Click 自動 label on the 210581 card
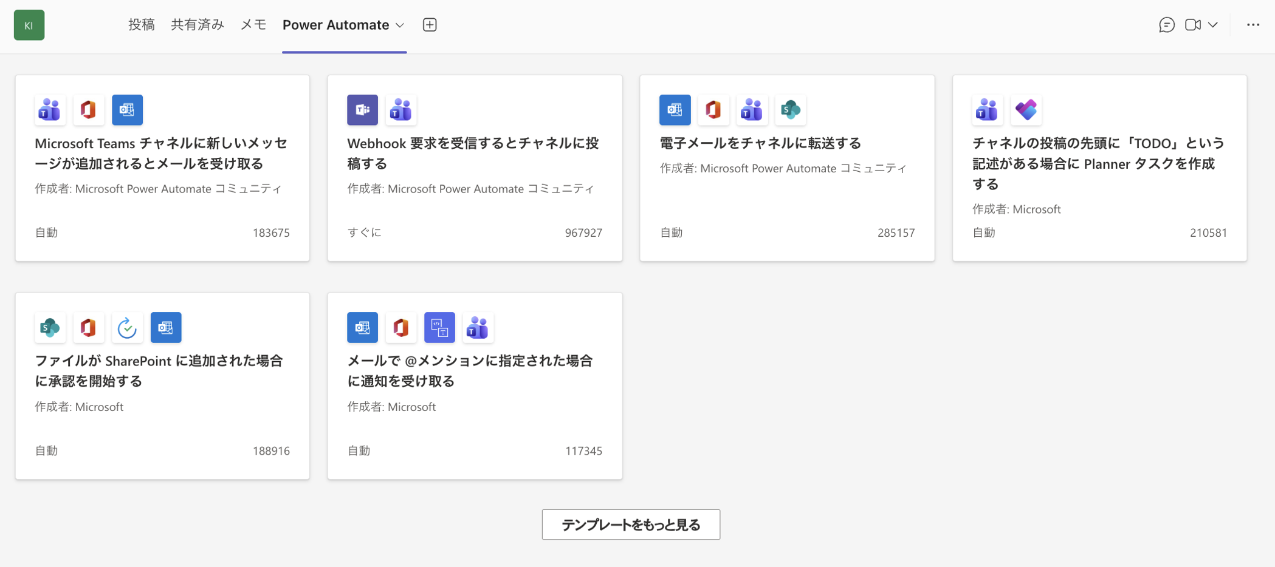 (x=984, y=233)
